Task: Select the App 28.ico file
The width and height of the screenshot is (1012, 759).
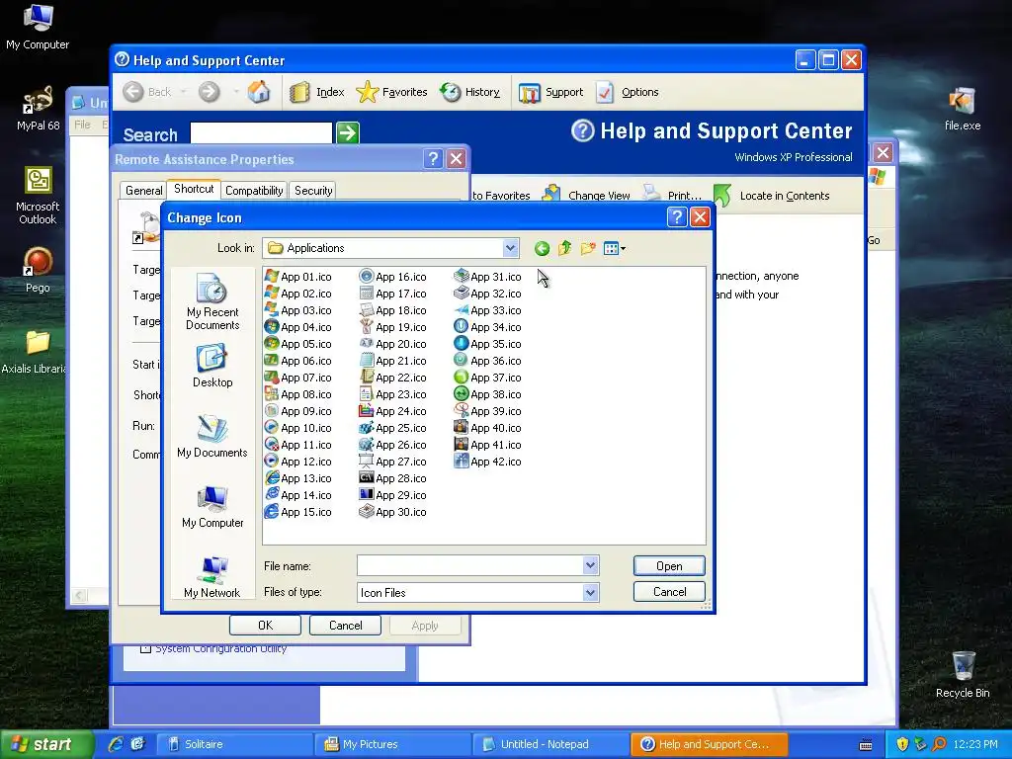Action: tap(393, 478)
